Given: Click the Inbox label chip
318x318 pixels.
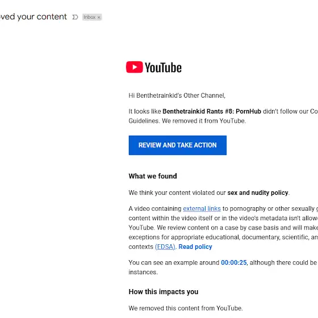Looking at the screenshot, I should (x=92, y=17).
